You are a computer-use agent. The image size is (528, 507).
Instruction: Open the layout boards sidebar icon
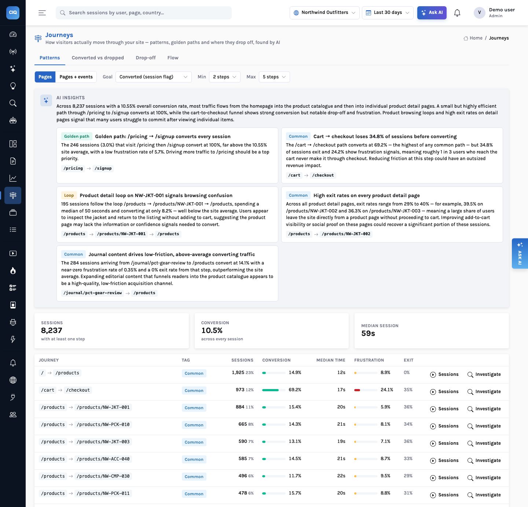13,144
